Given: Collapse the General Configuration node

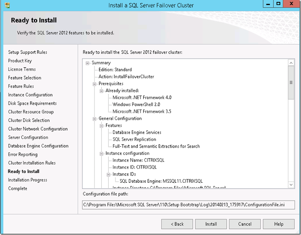Looking at the screenshot, I should tap(94, 119).
